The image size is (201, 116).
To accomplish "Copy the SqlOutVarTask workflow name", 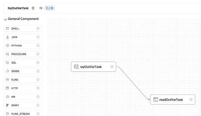I will pyautogui.click(x=33, y=8).
